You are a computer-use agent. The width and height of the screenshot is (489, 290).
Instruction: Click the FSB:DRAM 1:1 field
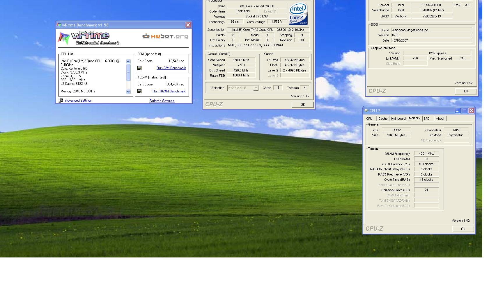pos(426,159)
